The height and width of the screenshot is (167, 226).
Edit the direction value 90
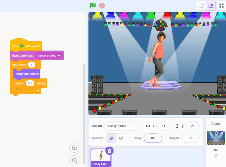190,138
